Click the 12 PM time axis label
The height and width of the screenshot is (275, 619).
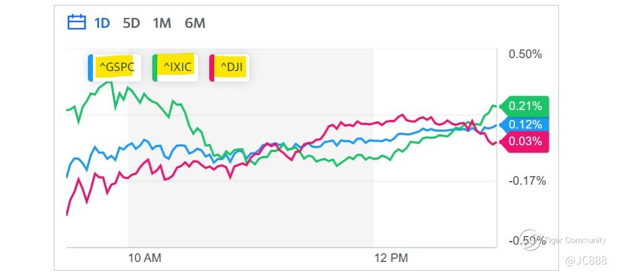391,257
